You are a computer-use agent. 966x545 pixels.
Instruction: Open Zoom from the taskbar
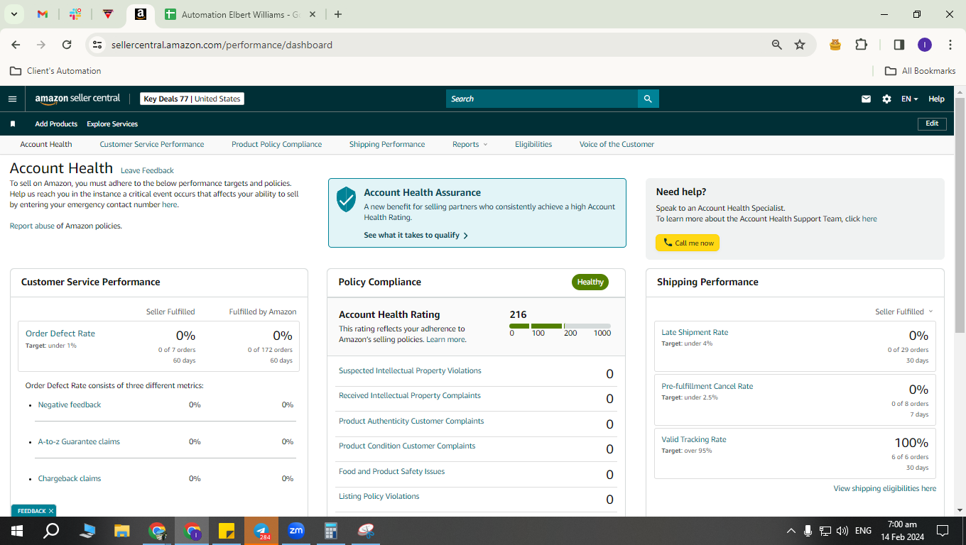296,530
